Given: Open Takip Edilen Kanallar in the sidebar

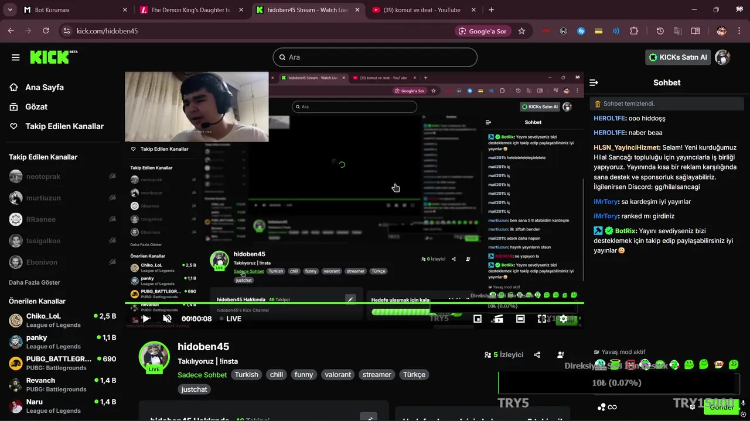Looking at the screenshot, I should pos(56,126).
